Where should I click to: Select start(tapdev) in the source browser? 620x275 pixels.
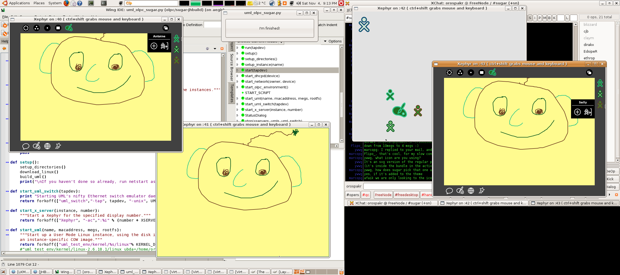click(287, 70)
